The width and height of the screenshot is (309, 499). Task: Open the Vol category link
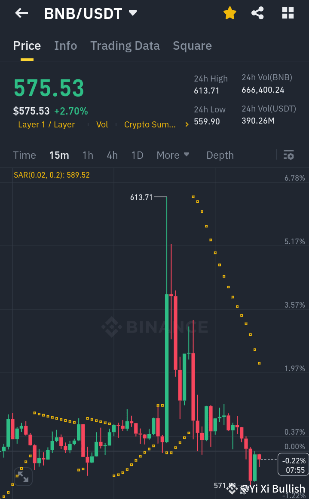[x=102, y=124]
